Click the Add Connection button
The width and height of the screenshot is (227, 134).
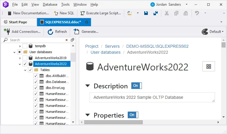click(22, 32)
